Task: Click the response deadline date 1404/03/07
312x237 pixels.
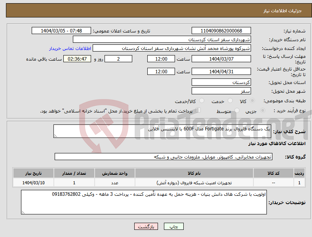Action: click(221, 59)
